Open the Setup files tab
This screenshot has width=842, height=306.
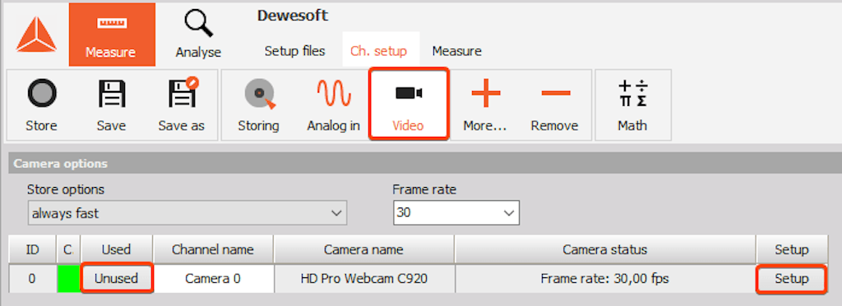[x=295, y=51]
